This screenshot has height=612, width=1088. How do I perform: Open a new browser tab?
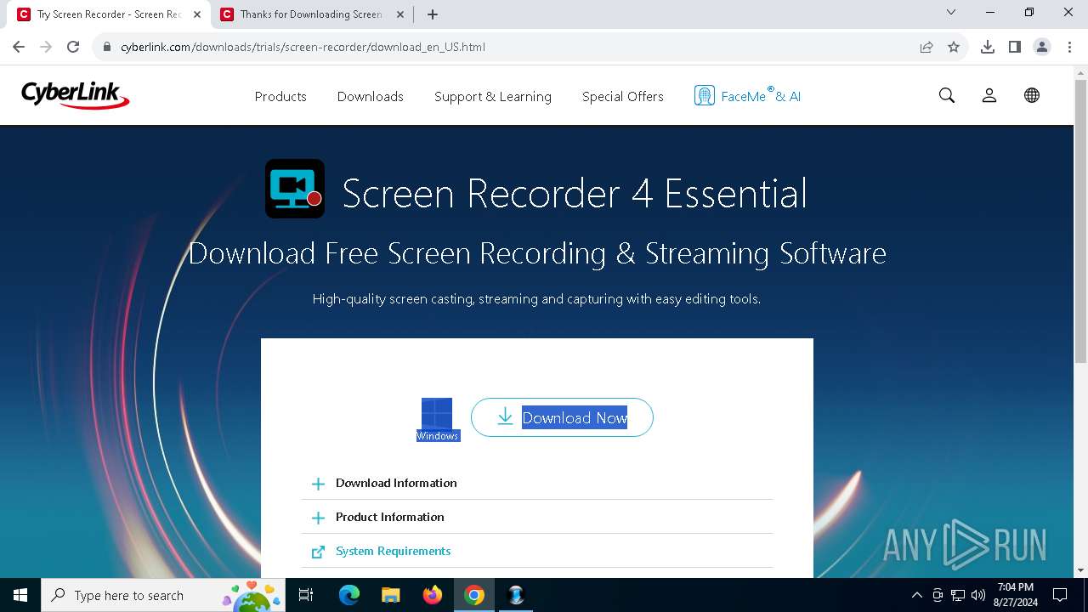tap(433, 14)
